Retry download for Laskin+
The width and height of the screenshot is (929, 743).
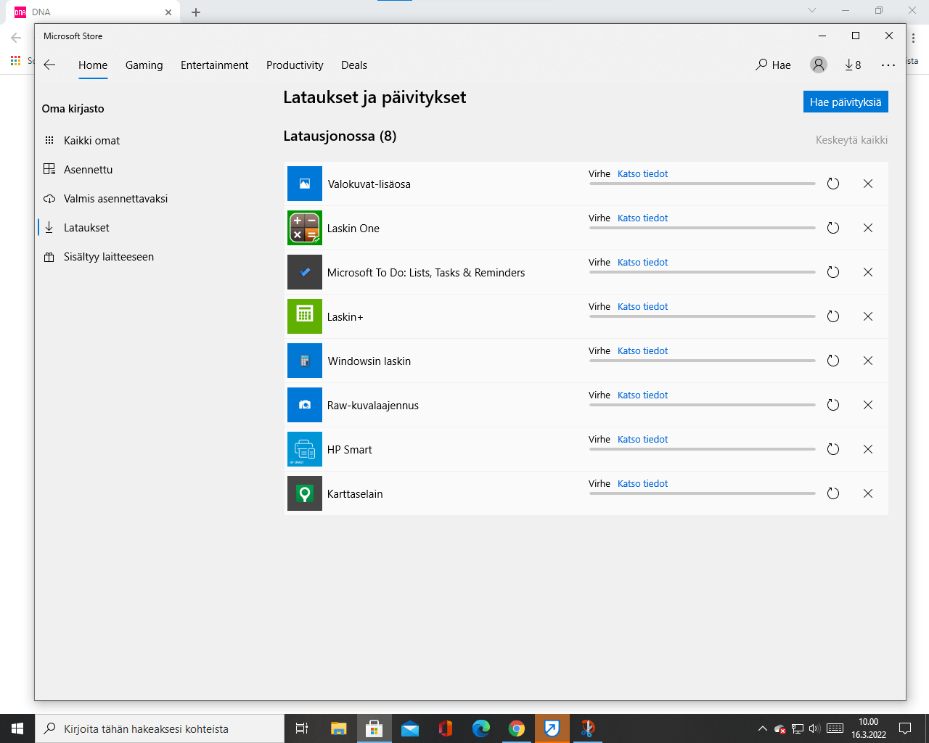(833, 316)
